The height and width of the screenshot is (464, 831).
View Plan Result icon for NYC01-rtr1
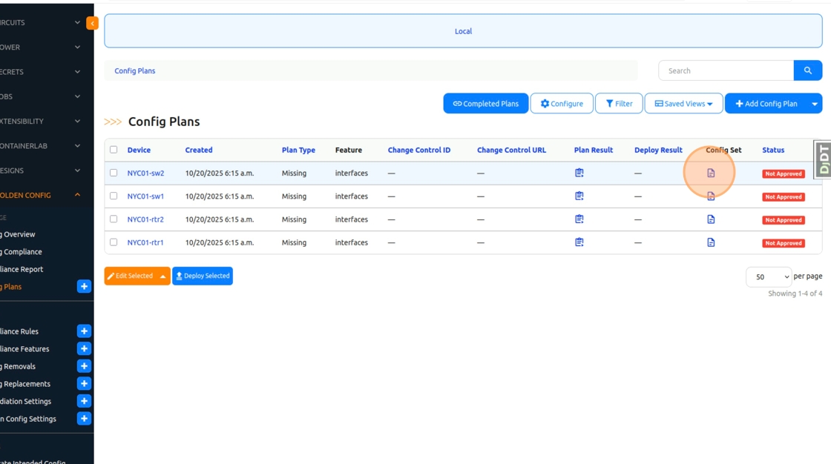[579, 242]
